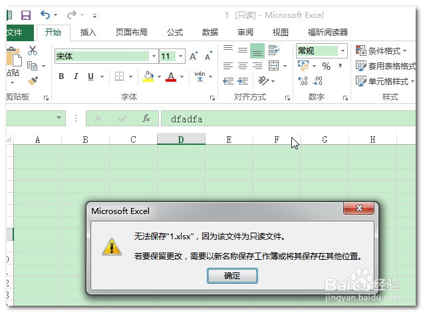The width and height of the screenshot is (423, 313).
Task: Undo the last action
Action: click(45, 15)
